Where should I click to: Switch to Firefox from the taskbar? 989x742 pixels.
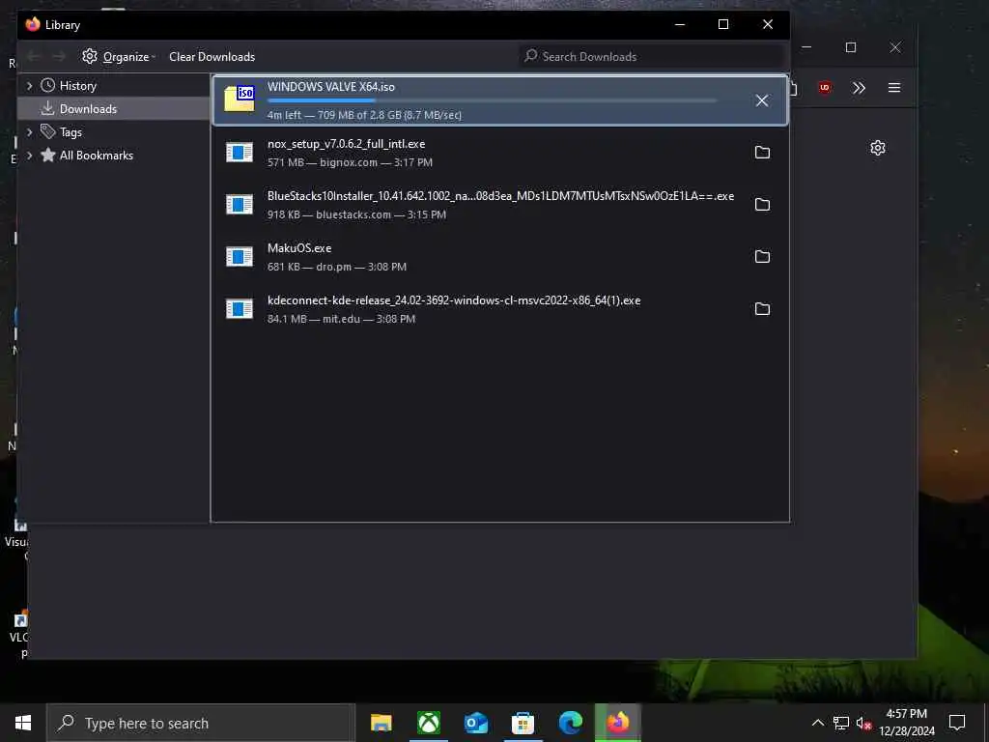(x=618, y=723)
